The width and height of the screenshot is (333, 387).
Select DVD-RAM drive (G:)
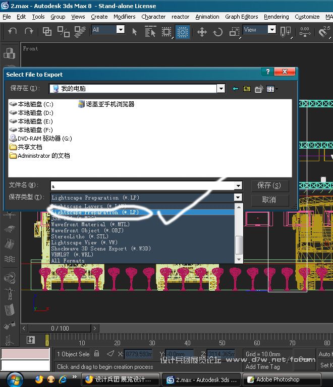[x=40, y=139]
